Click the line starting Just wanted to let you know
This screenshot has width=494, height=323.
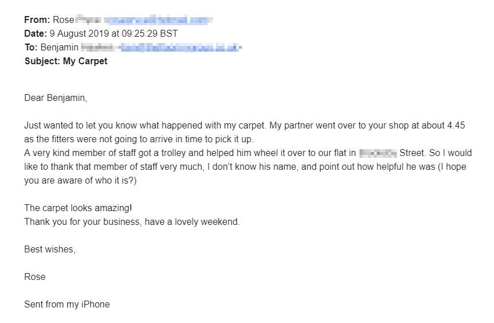click(244, 126)
